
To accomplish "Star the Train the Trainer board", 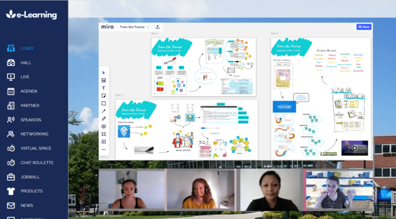I will 148,27.
